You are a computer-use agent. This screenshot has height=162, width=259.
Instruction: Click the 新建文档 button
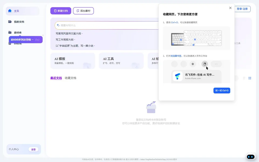(61, 11)
